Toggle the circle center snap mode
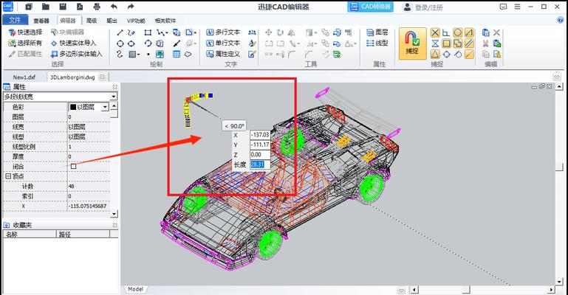This screenshot has width=568, height=295. tap(458, 32)
